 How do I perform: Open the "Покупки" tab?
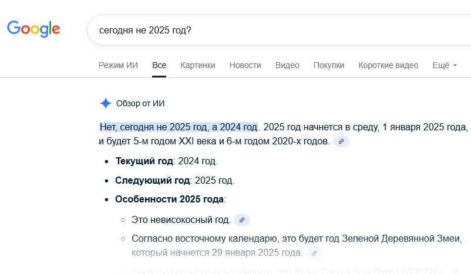[x=329, y=65]
